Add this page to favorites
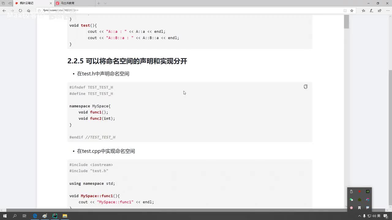Screen dimensions: 392x220 [x=352, y=10]
